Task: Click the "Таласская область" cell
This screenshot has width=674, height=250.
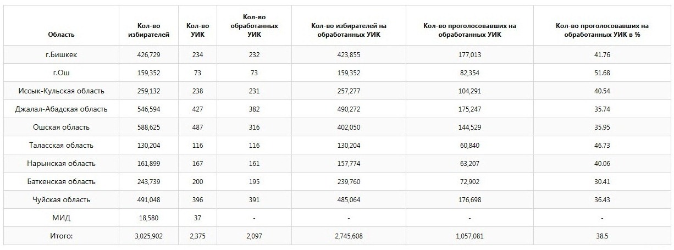Action: [61, 146]
